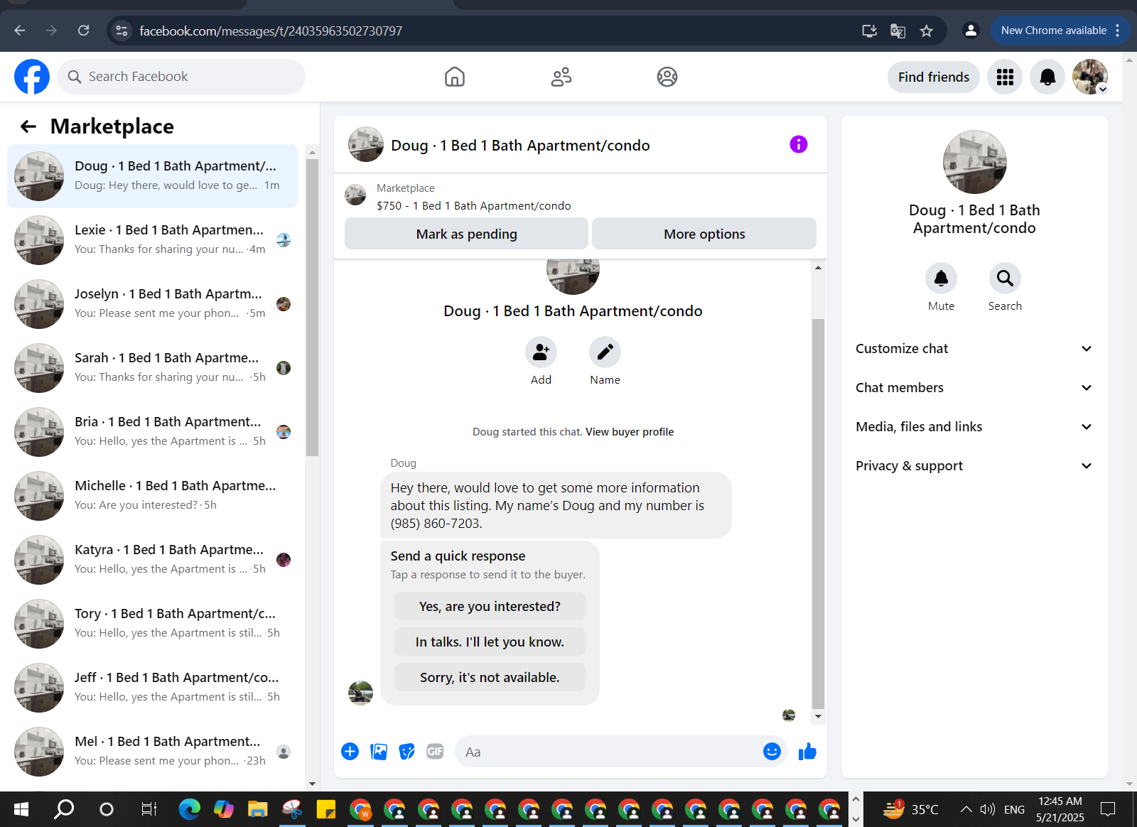Open the Bria conversation in the list
1137x827 pixels.
point(153,432)
